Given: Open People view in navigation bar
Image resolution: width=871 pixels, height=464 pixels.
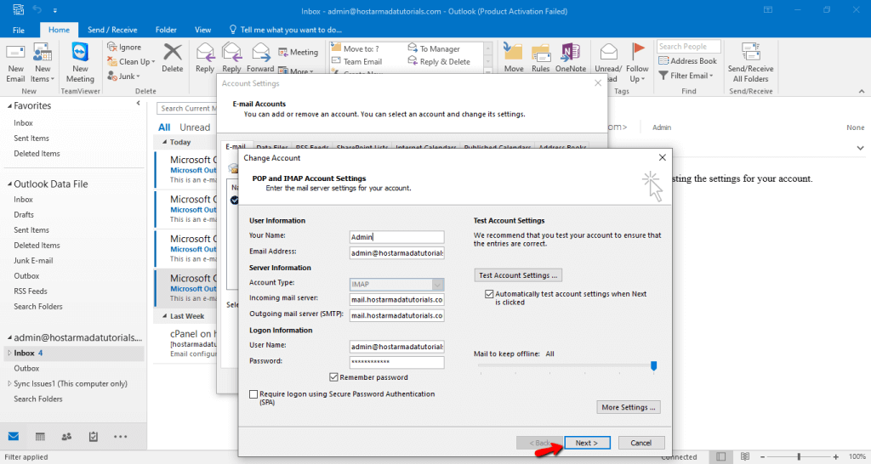Looking at the screenshot, I should [x=66, y=437].
